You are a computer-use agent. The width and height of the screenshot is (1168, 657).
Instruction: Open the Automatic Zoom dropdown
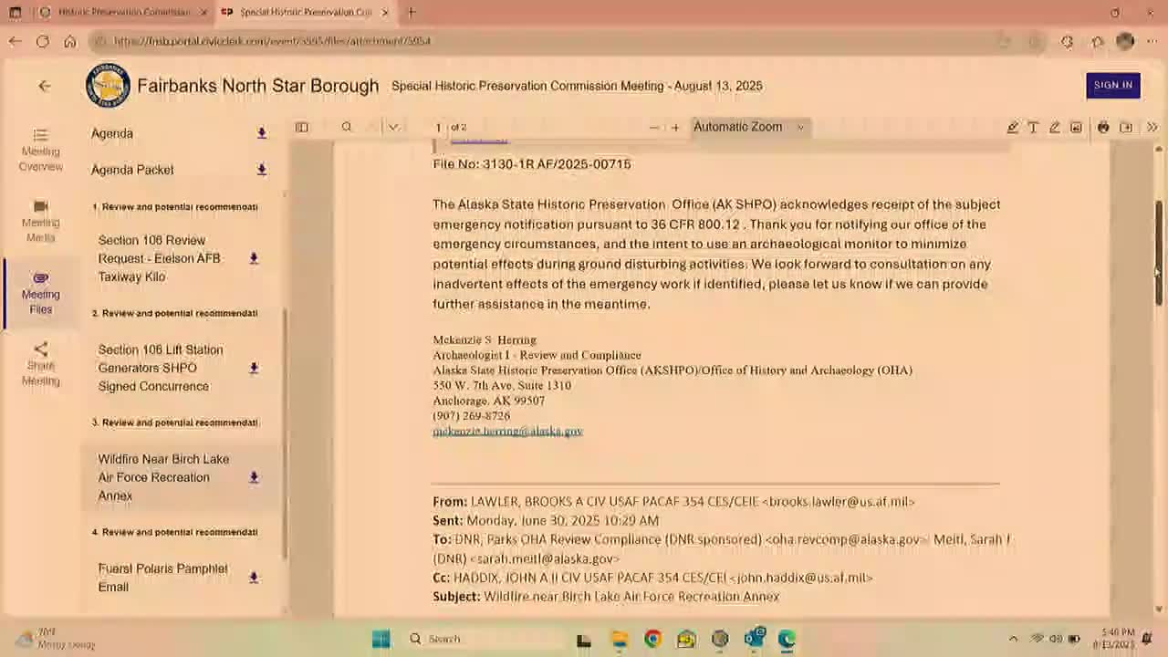(749, 127)
